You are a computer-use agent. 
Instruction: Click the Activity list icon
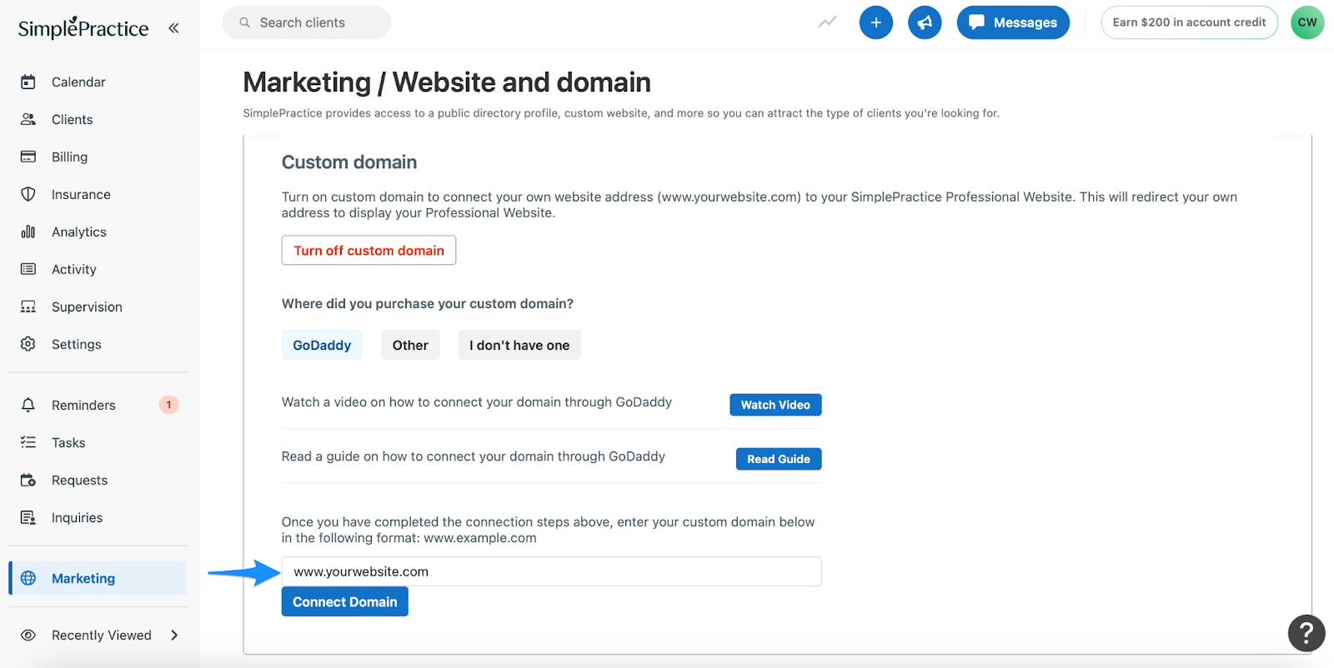click(x=28, y=269)
